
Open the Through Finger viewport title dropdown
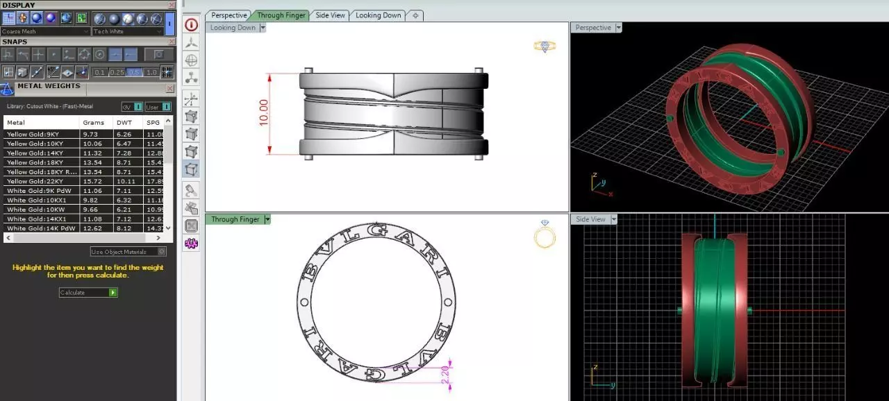267,219
